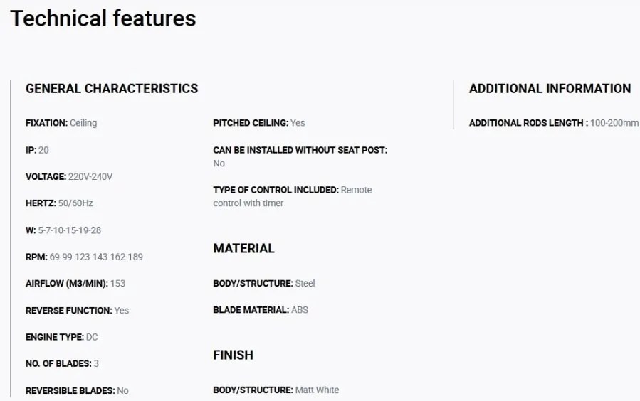Click Type of Control Included entry

tap(293, 196)
